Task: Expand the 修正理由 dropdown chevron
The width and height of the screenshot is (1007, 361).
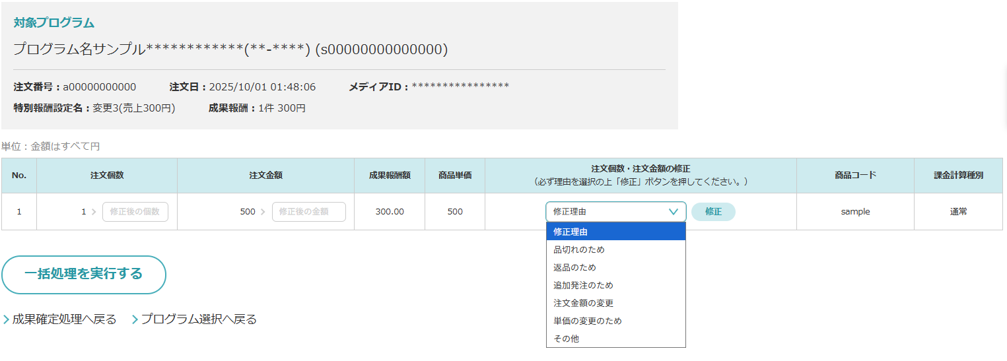Action: coord(673,212)
